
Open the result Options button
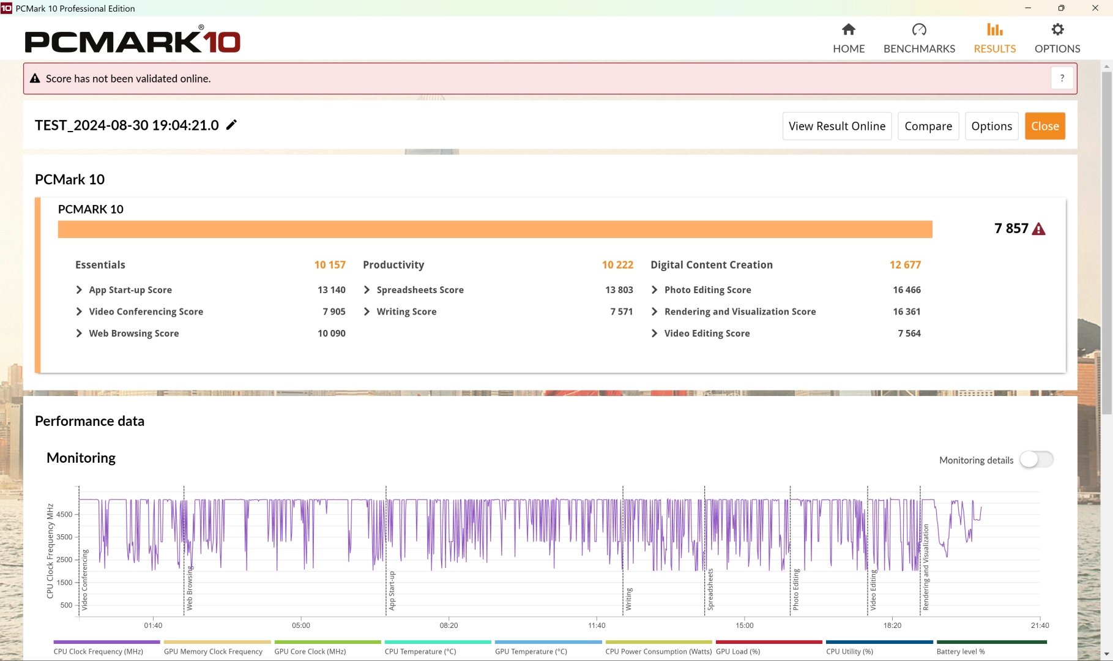tap(992, 126)
